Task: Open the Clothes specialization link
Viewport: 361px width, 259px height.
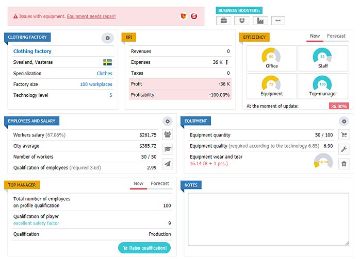Action: click(x=104, y=74)
